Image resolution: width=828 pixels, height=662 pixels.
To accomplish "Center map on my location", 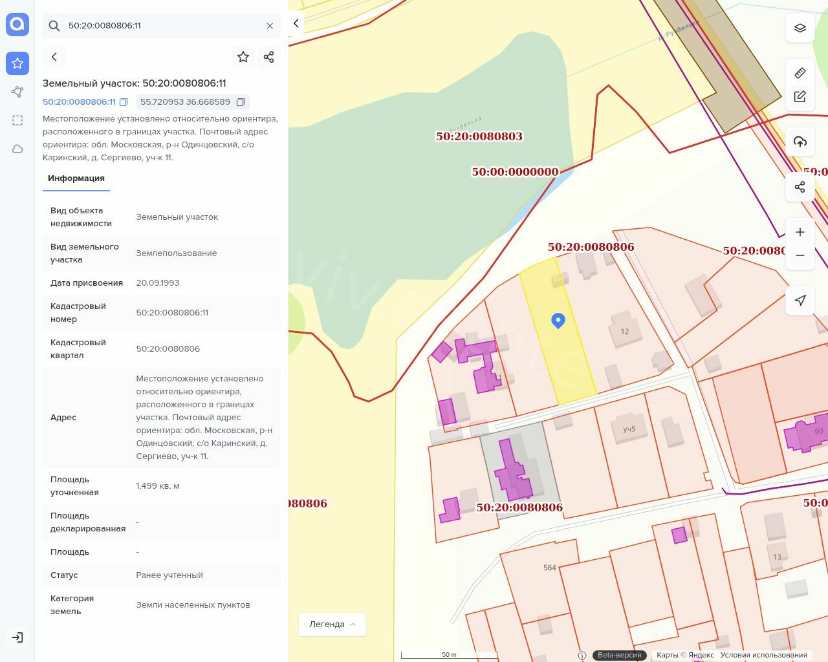I will click(x=800, y=300).
